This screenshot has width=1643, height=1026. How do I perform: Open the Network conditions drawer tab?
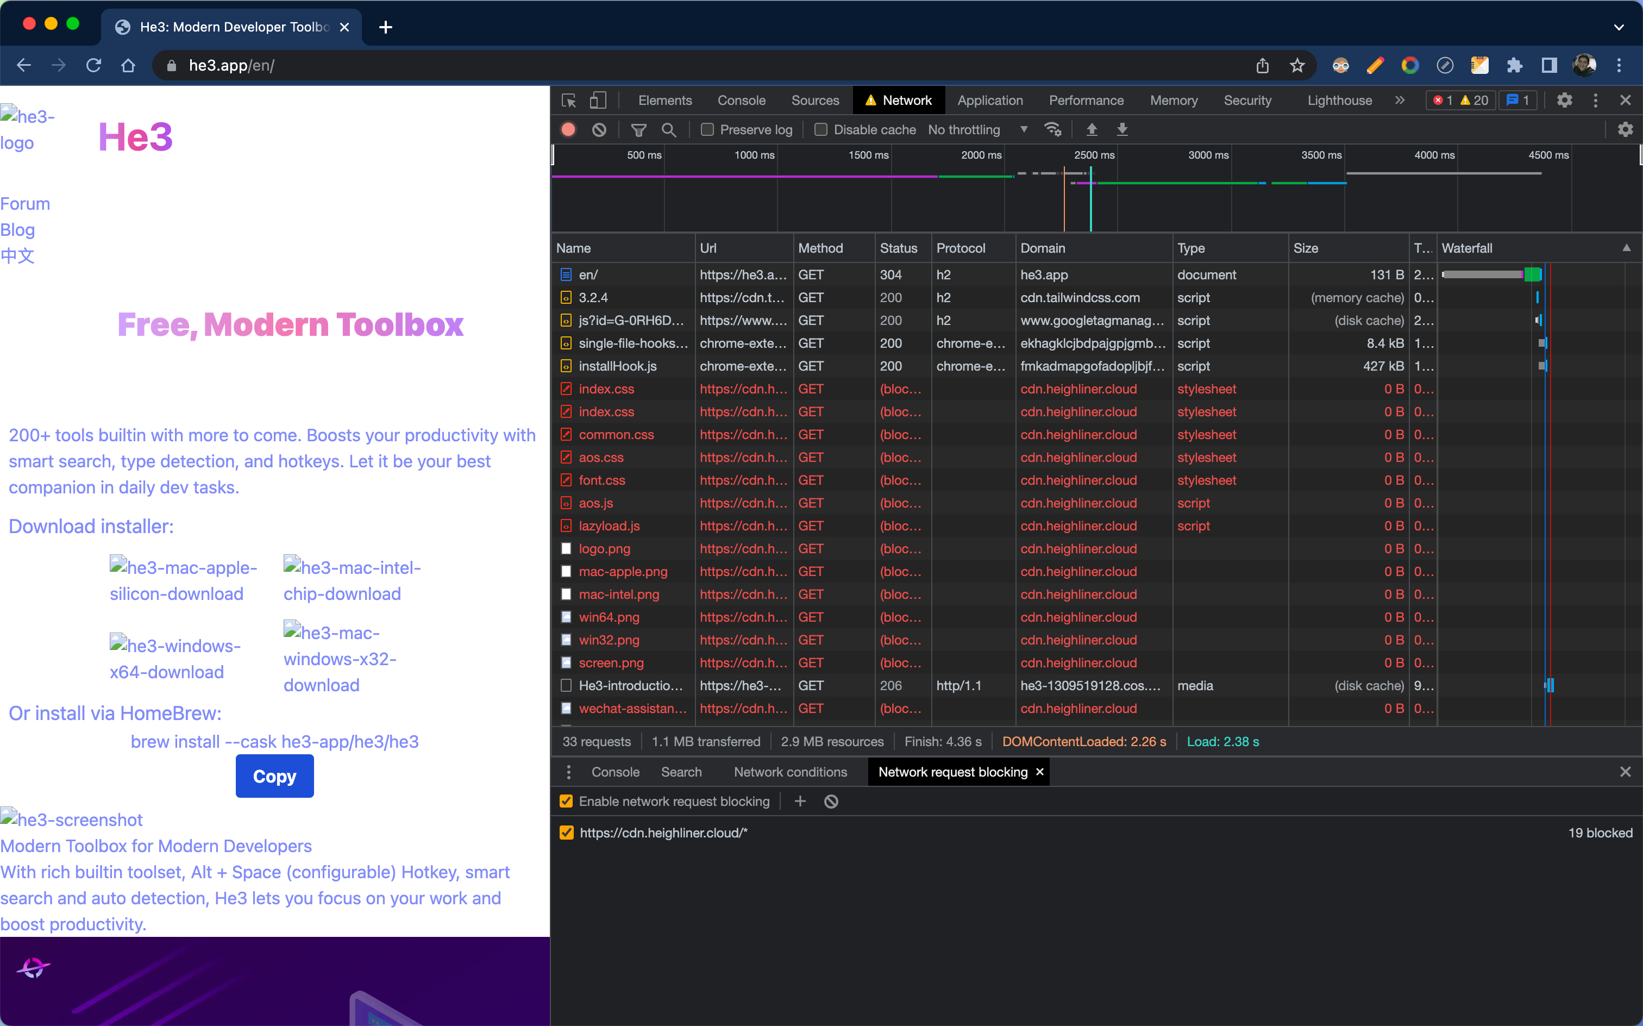coord(789,772)
